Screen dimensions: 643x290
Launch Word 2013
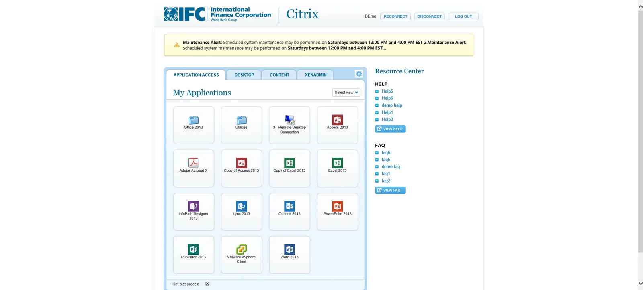[x=289, y=255]
